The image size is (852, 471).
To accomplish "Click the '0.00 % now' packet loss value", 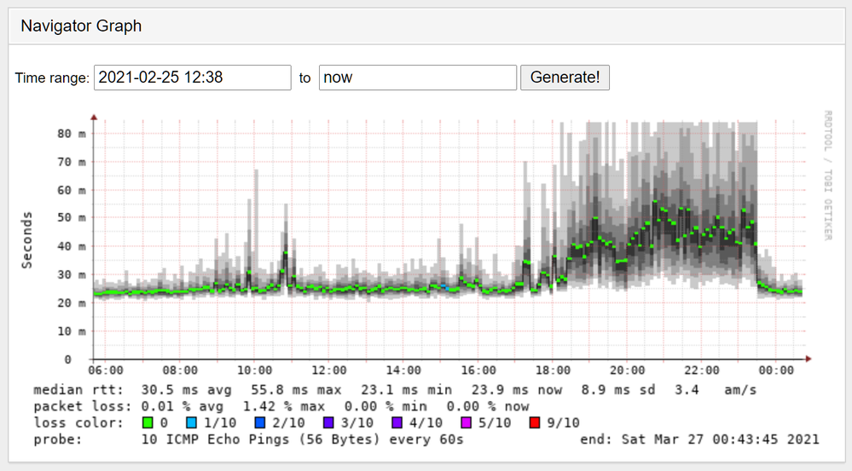I will tap(487, 406).
